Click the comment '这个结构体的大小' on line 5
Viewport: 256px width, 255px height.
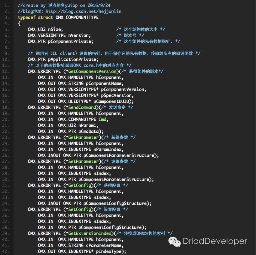point(141,29)
